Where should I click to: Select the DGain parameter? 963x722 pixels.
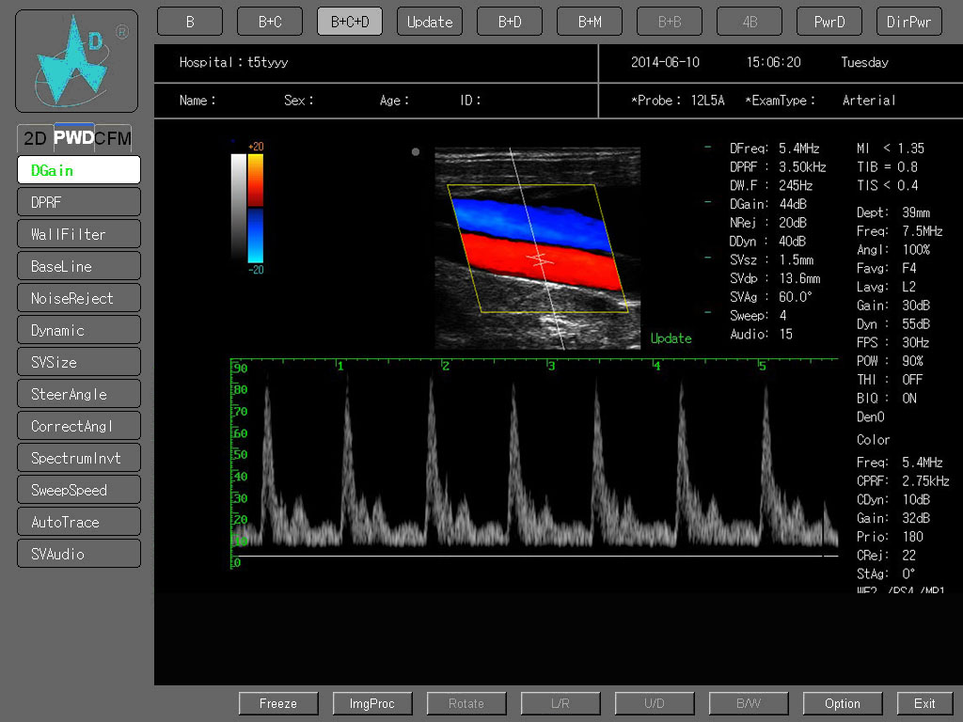79,170
